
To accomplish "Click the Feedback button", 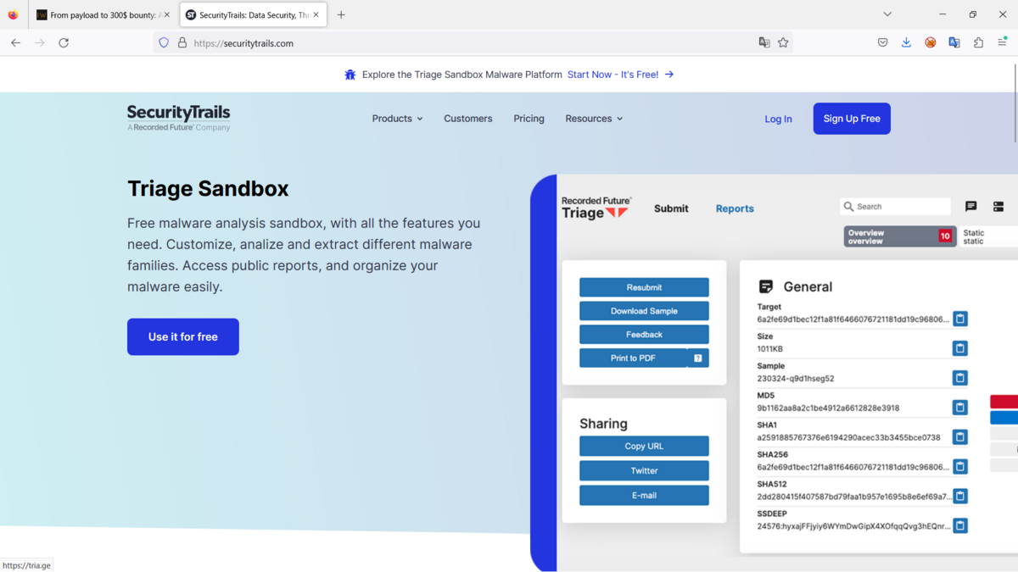I will [x=644, y=335].
